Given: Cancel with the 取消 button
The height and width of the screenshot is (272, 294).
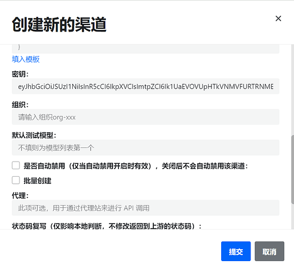Looking at the screenshot, I should click(x=270, y=251).
